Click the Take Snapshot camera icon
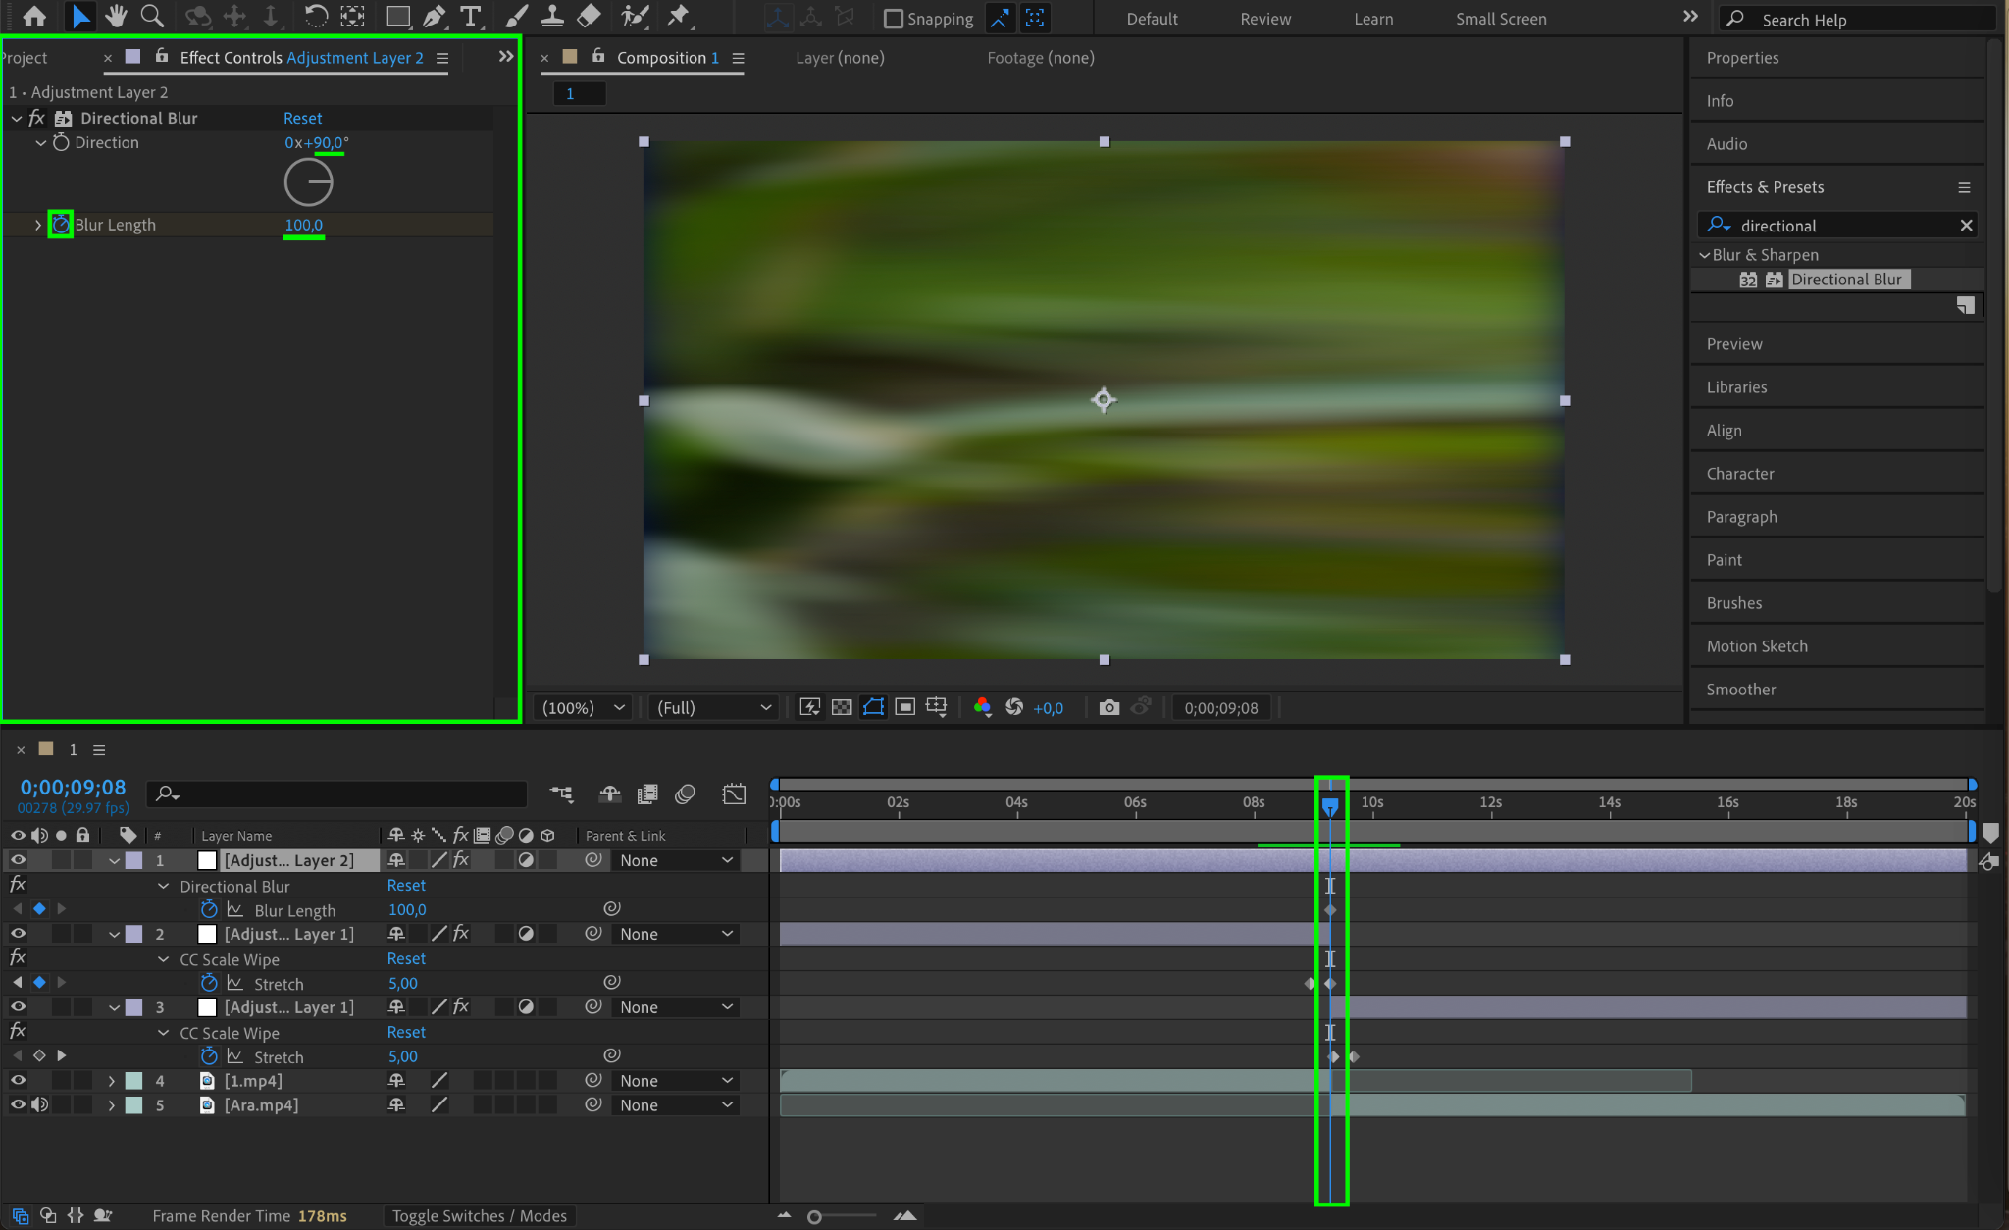The height and width of the screenshot is (1230, 2009). coord(1108,707)
